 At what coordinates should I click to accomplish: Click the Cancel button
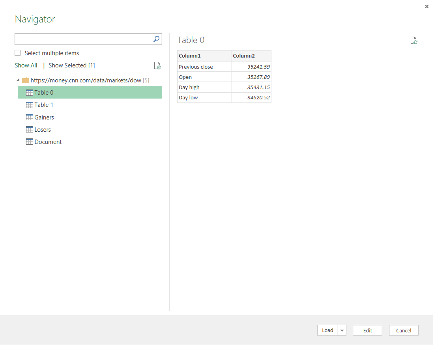(x=404, y=330)
